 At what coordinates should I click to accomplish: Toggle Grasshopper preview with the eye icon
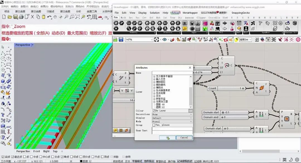pos(164,40)
